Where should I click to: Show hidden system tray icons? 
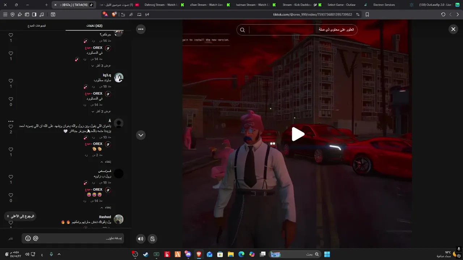pos(59,254)
